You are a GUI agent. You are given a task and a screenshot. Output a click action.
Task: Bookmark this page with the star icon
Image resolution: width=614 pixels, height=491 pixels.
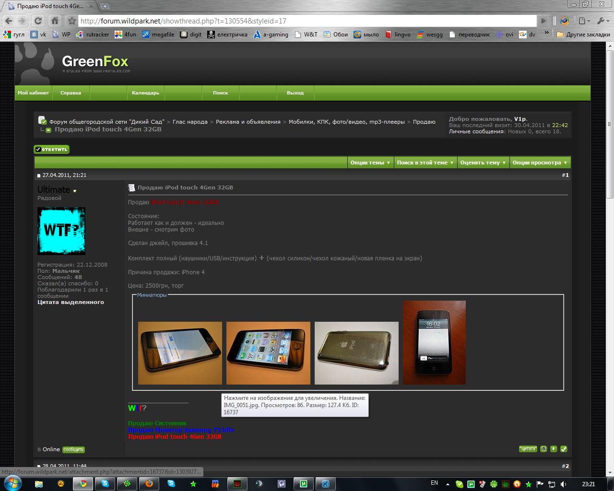tap(72, 21)
